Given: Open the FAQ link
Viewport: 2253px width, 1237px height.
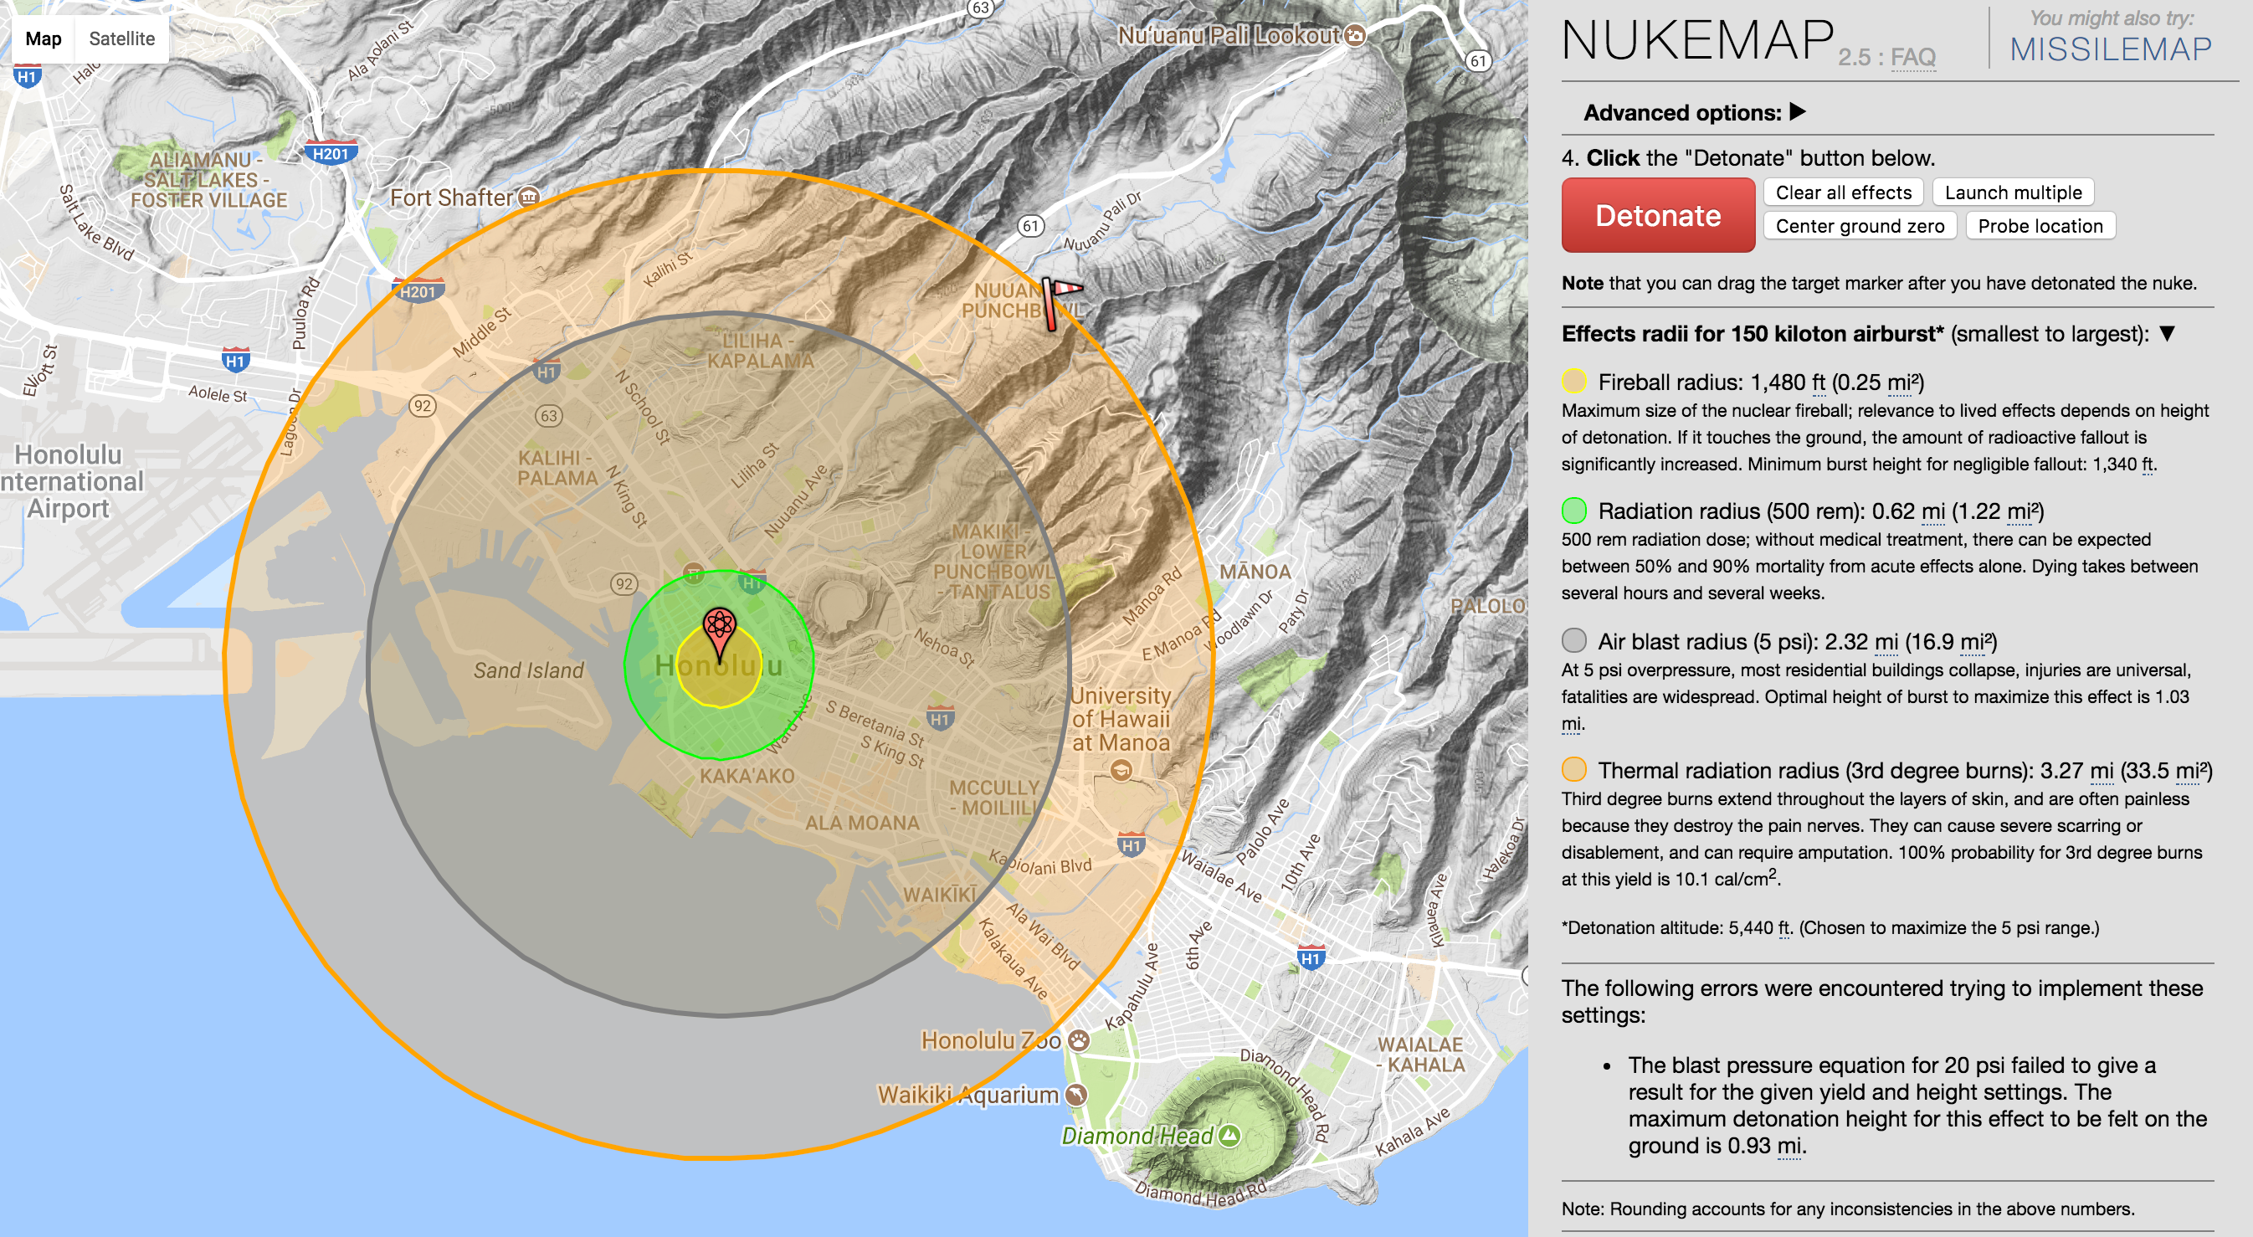Looking at the screenshot, I should pos(1912,58).
